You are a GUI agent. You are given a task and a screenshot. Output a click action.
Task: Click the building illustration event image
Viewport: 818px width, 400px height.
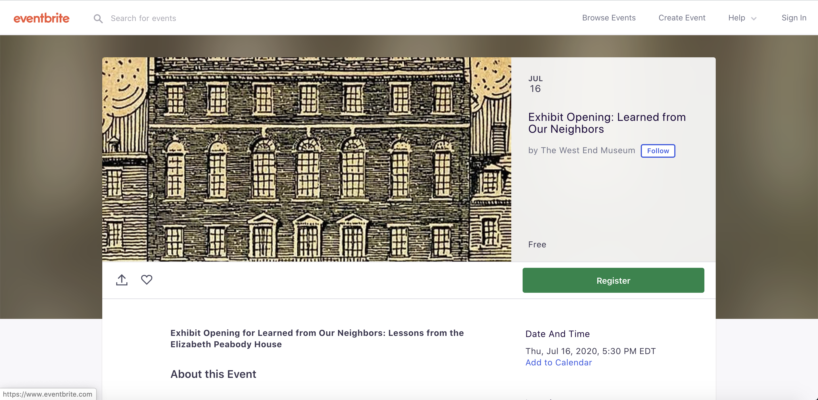(306, 159)
